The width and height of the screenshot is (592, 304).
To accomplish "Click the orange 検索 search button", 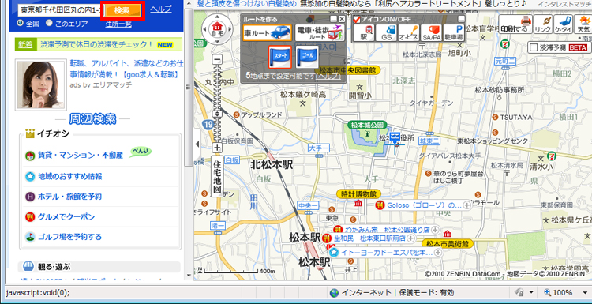I will tap(122, 10).
